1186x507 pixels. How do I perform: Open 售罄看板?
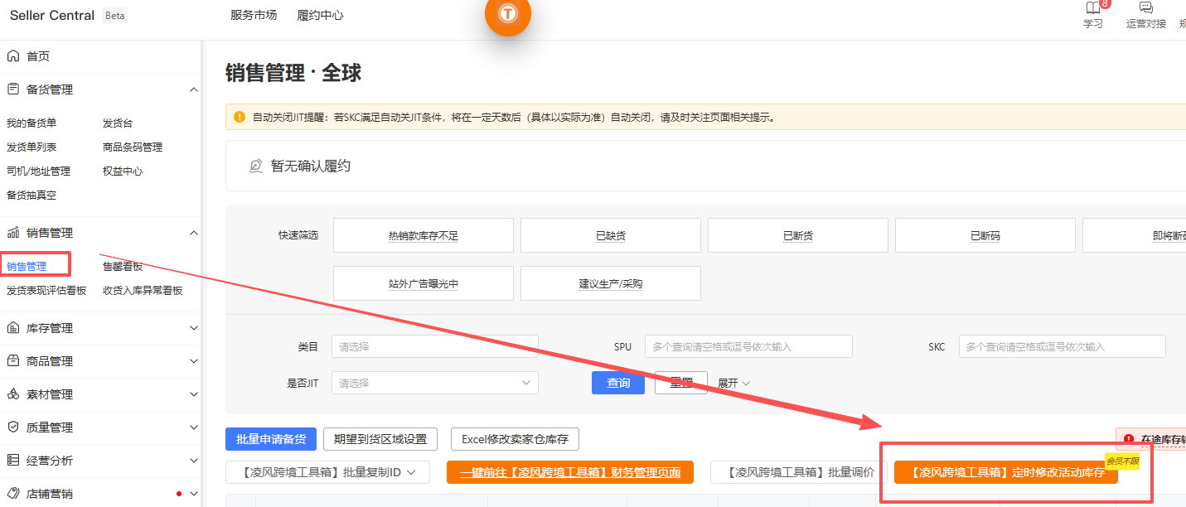pyautogui.click(x=123, y=266)
